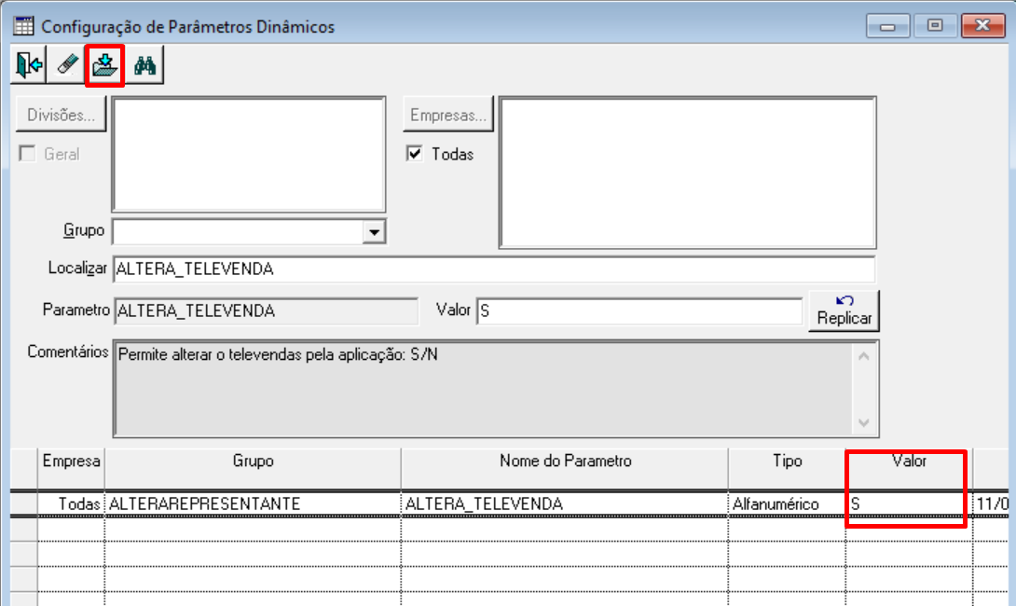The image size is (1016, 606).
Task: Click the Empresas list box
Action: (x=688, y=172)
